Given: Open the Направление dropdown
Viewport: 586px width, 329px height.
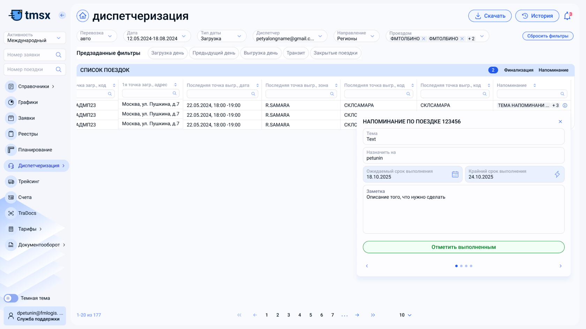Looking at the screenshot, I should coord(356,36).
